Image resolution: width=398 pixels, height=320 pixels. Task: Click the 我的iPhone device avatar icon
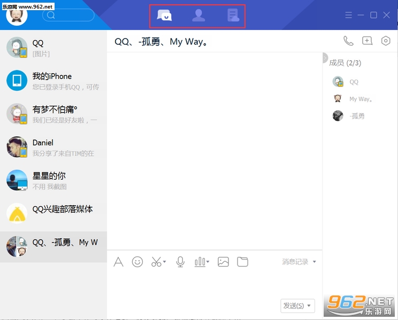(x=17, y=81)
